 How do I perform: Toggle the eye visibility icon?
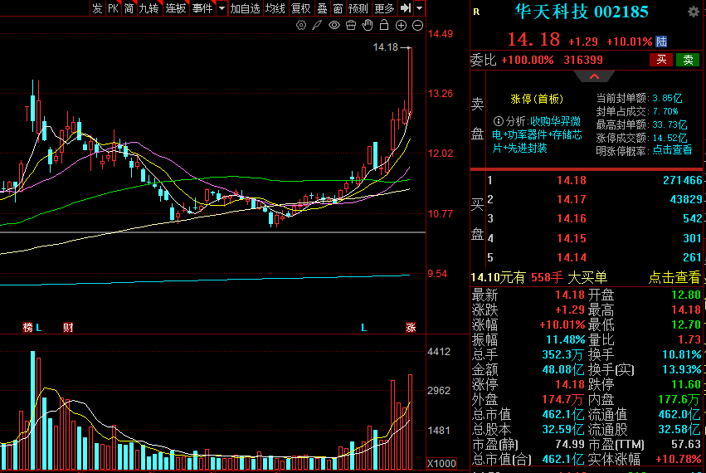point(334,26)
